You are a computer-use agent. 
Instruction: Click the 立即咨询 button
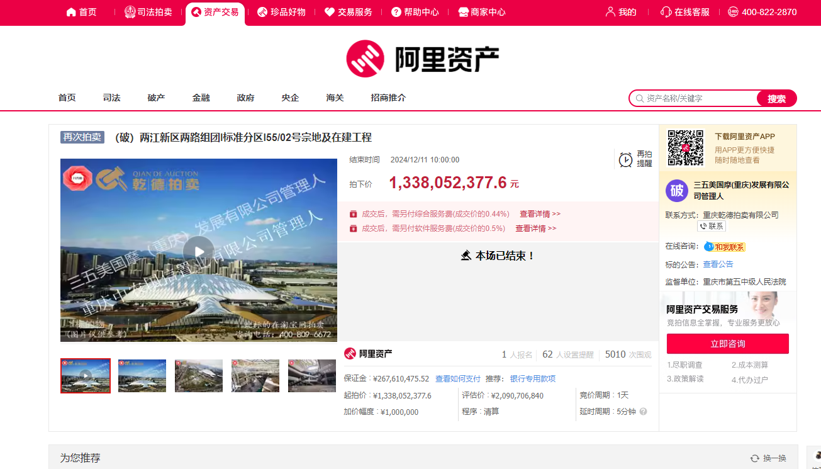(727, 344)
